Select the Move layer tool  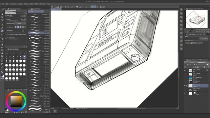(x=2, y=20)
